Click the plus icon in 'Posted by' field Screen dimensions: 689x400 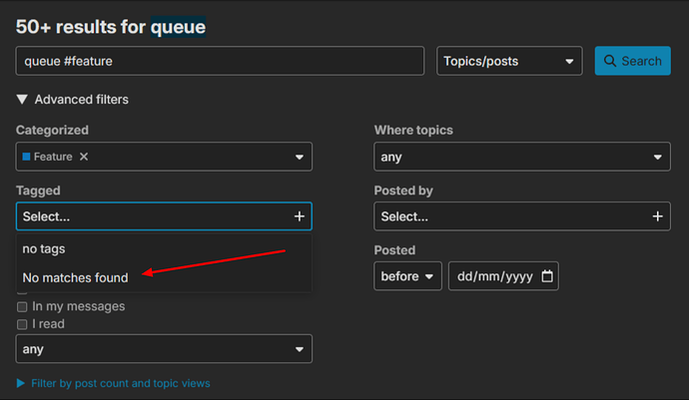point(657,216)
